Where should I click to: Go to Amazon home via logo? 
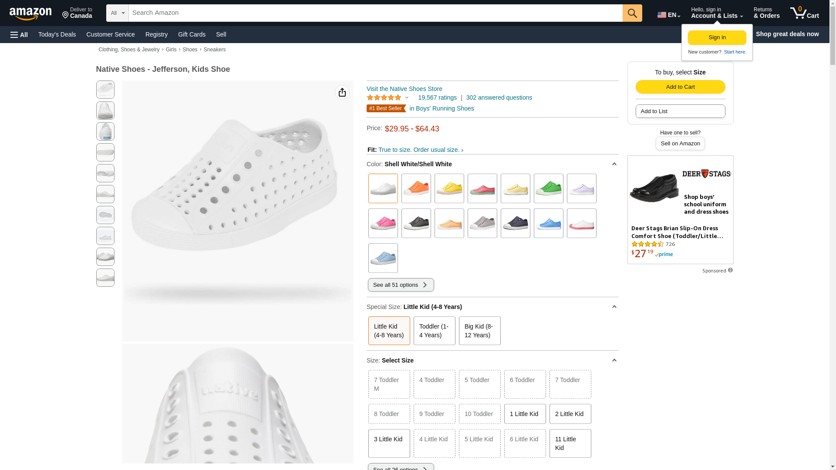pos(30,14)
